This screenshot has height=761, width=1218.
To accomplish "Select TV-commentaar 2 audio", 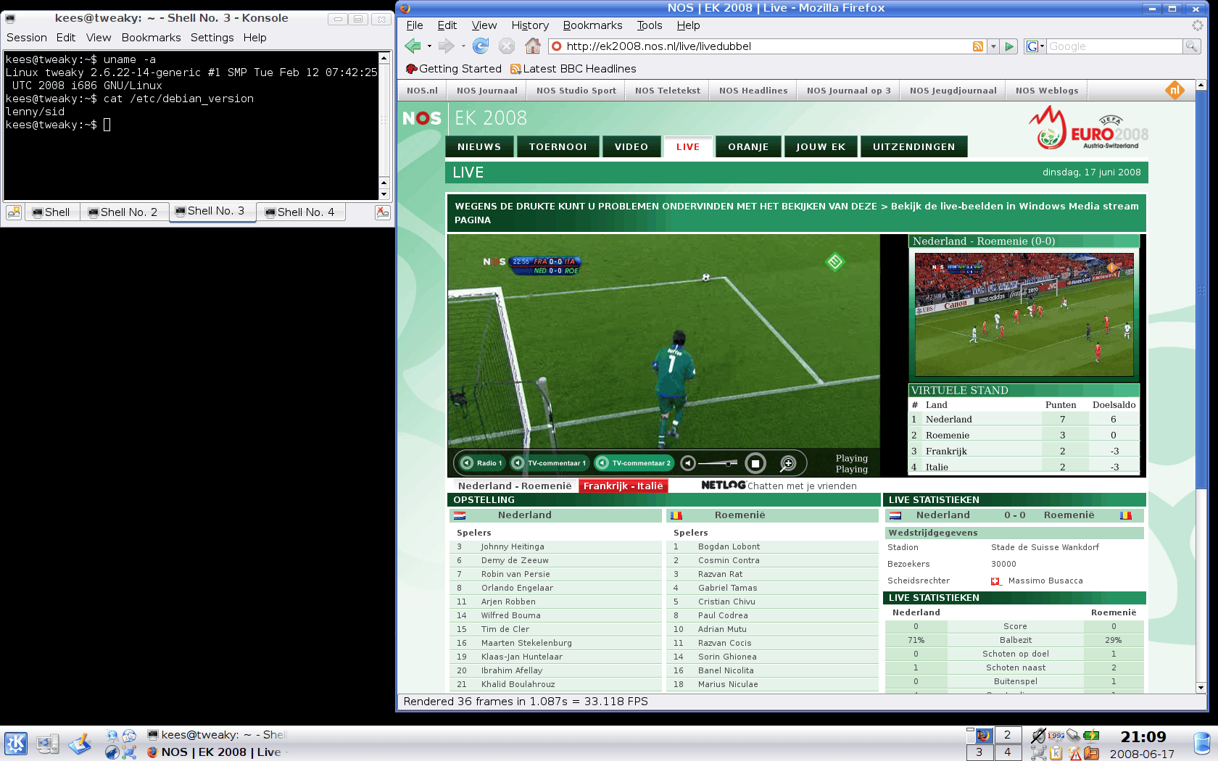I will (x=634, y=463).
